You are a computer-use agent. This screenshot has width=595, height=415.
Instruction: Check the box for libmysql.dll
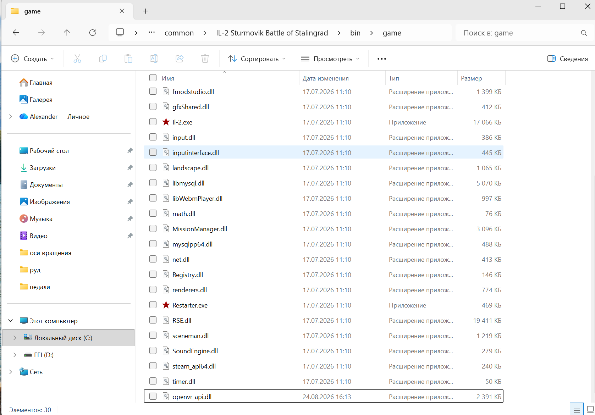click(153, 183)
